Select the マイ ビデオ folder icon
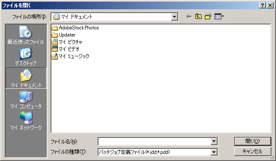The height and width of the screenshot is (161, 276). click(55, 49)
